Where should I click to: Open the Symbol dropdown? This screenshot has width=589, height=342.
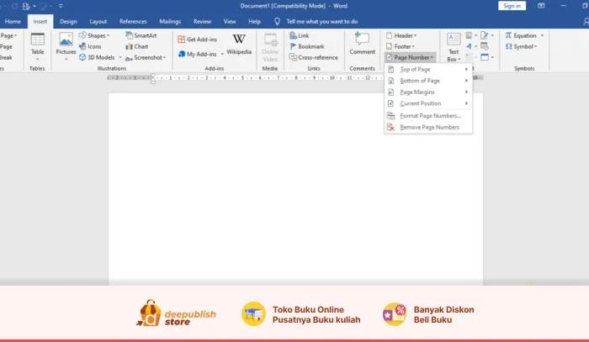[522, 46]
